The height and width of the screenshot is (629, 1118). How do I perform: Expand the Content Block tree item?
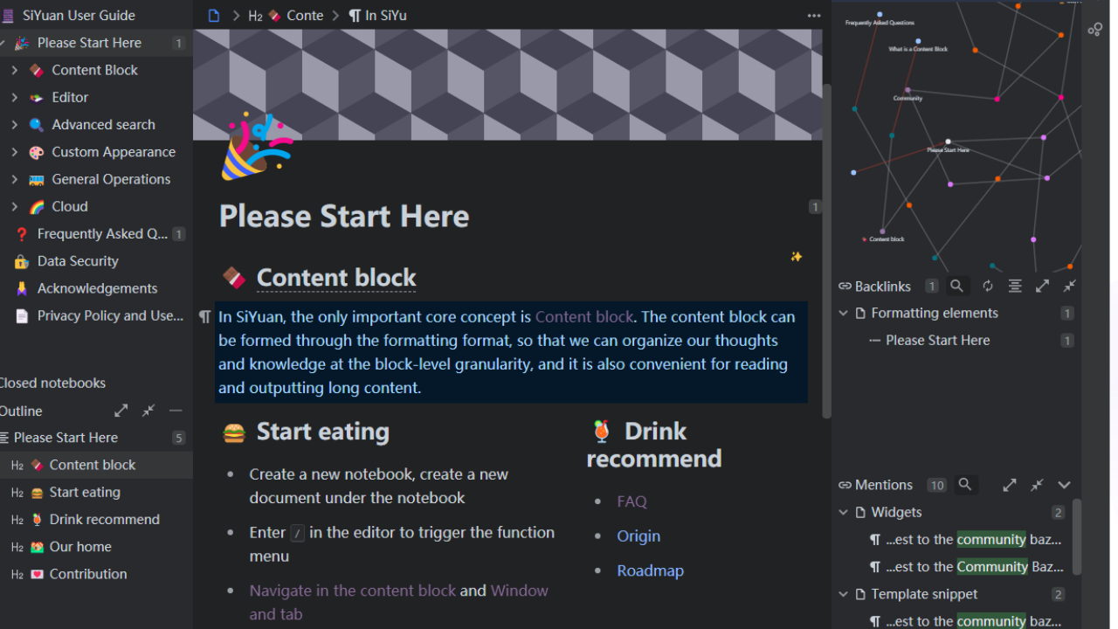pos(15,70)
